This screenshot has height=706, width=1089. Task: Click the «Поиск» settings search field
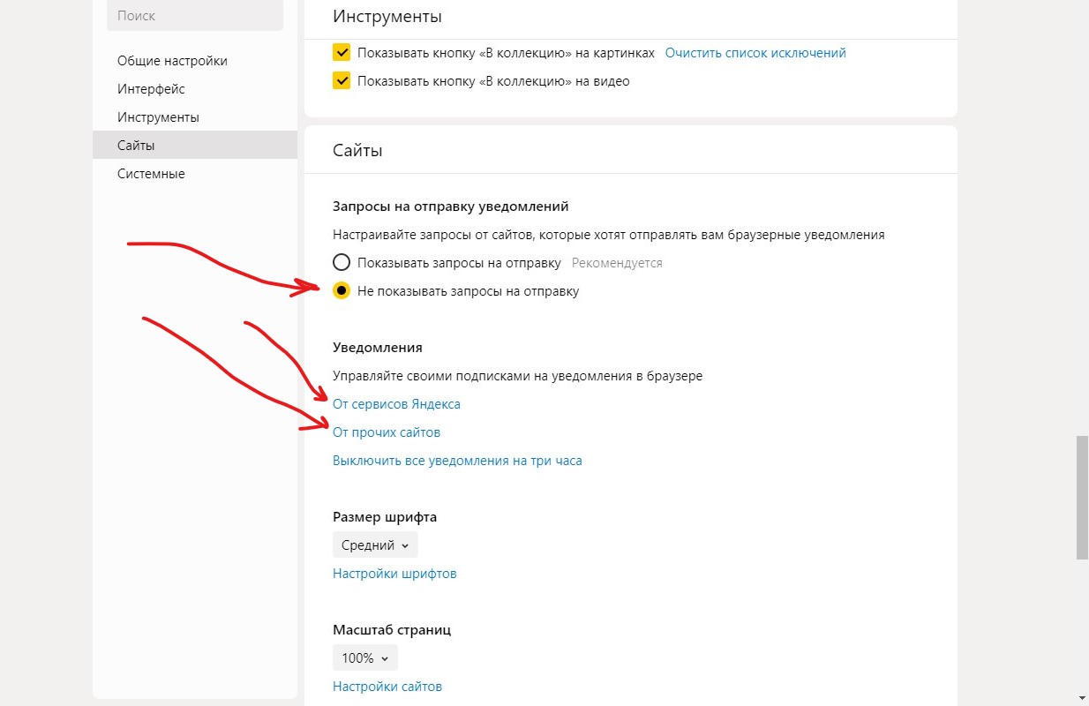[x=195, y=16]
